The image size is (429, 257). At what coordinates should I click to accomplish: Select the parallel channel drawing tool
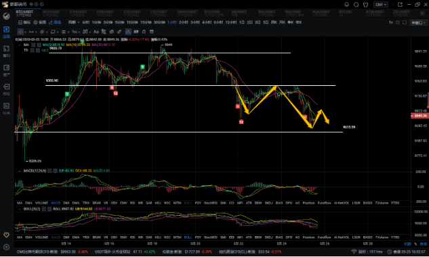42,32
